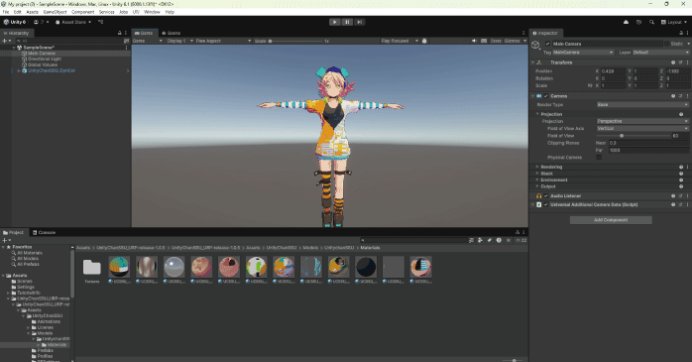Image resolution: width=692 pixels, height=362 pixels.
Task: Click the Position X field
Action: pos(613,71)
